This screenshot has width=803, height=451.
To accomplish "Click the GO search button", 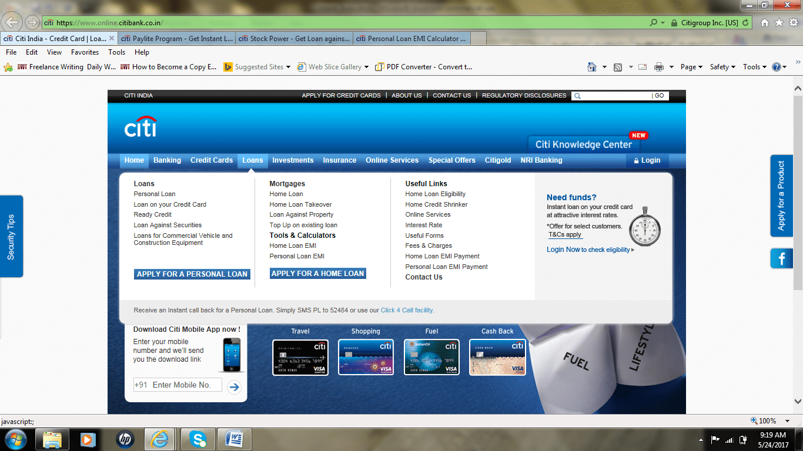I will pyautogui.click(x=659, y=96).
